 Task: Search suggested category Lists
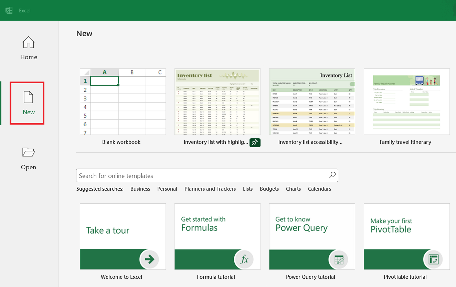point(248,189)
